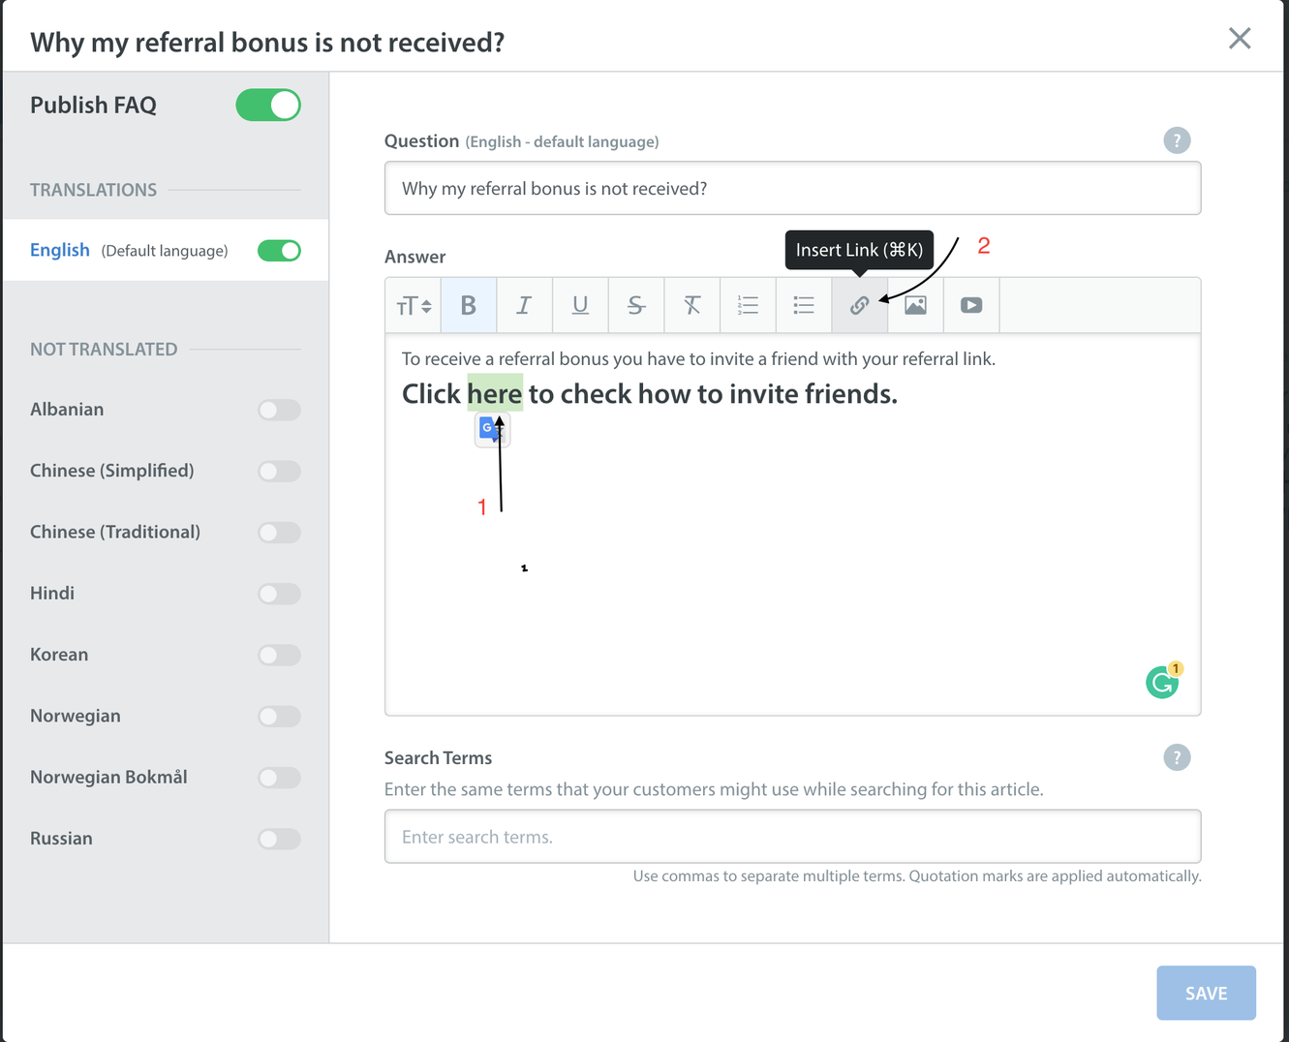Open the Grammarly suggestions icon

pos(1161,681)
